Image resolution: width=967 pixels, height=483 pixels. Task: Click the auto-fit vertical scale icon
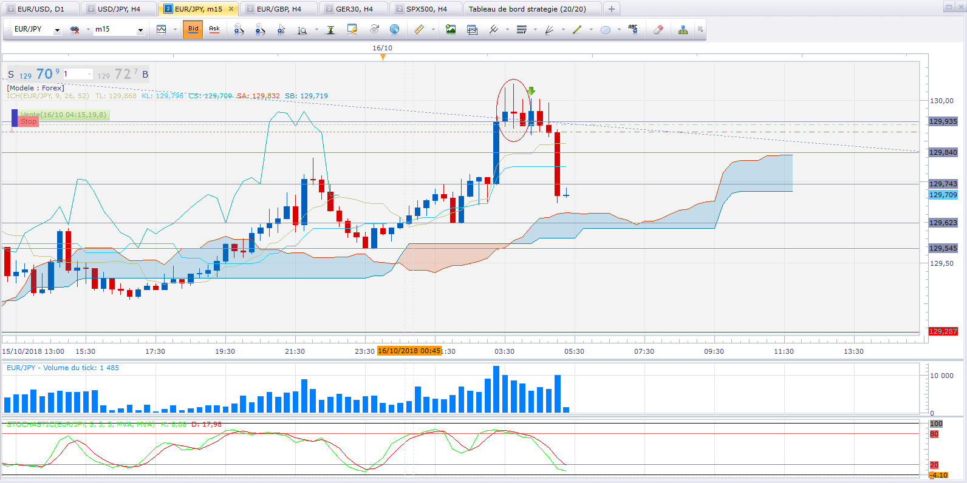point(330,29)
